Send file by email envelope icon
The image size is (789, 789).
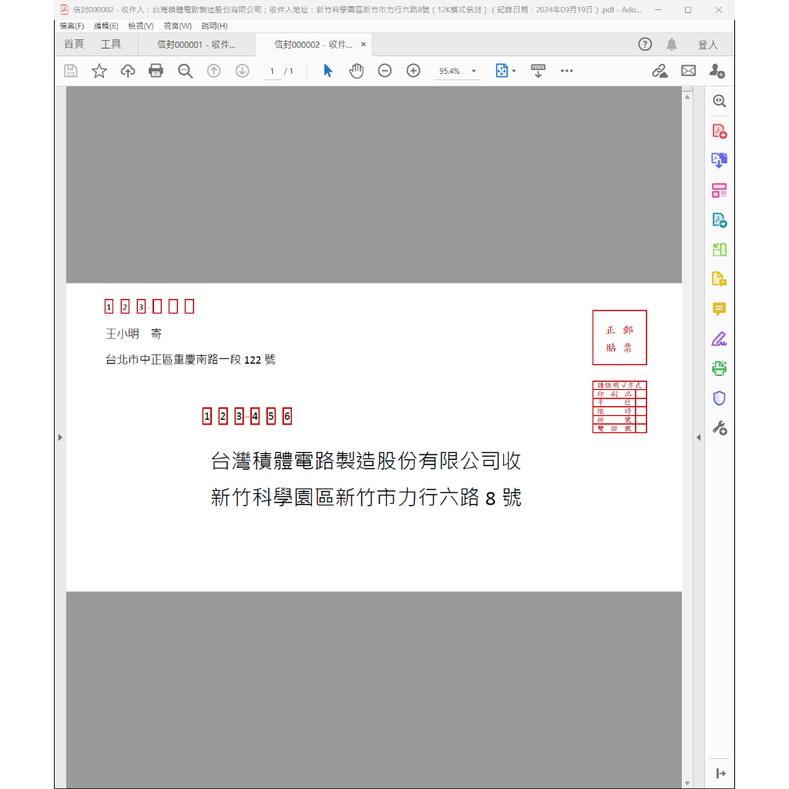[x=688, y=71]
